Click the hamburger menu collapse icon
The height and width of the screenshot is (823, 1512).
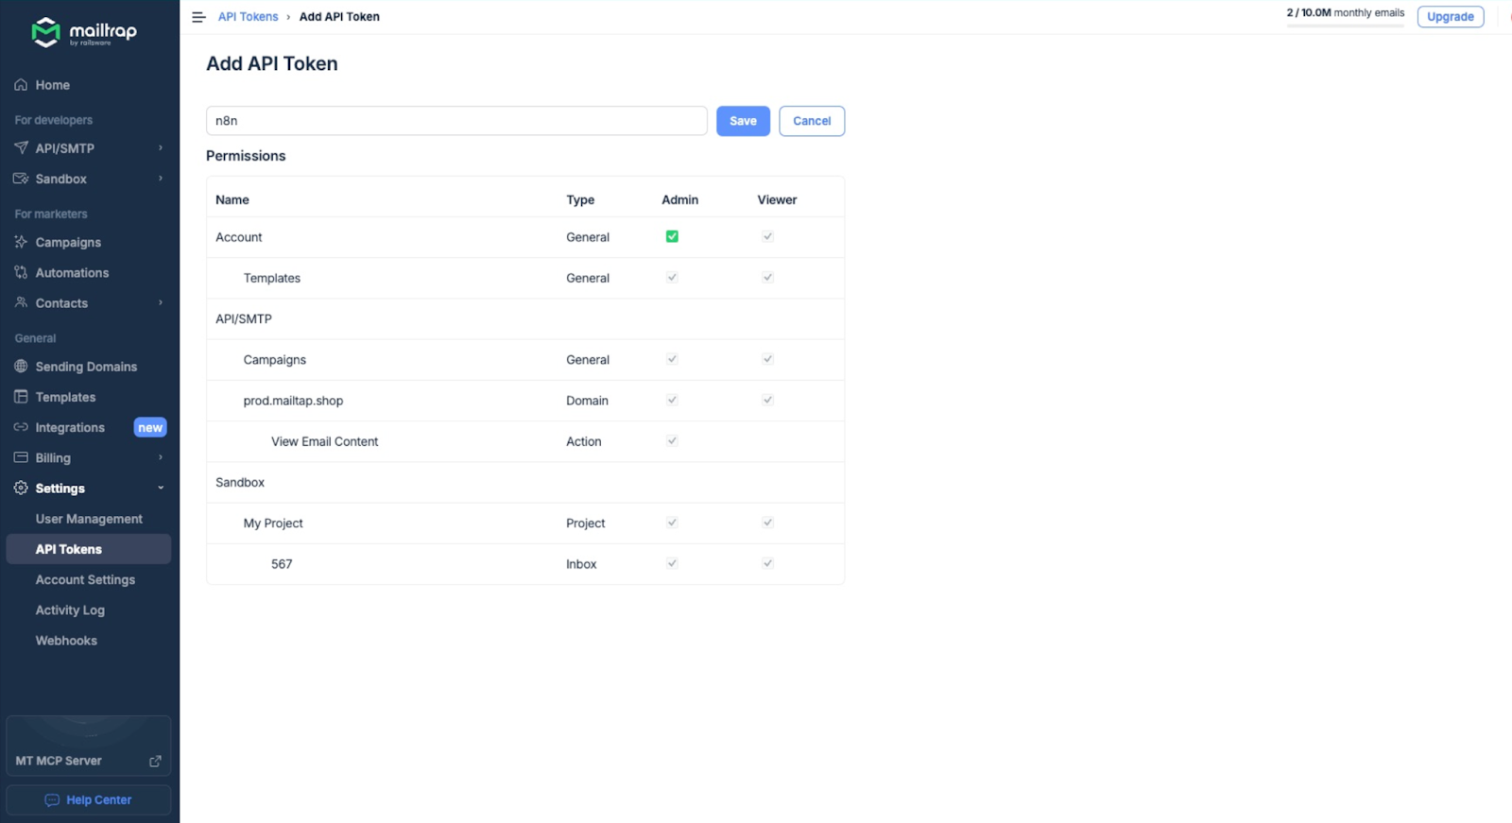click(198, 17)
